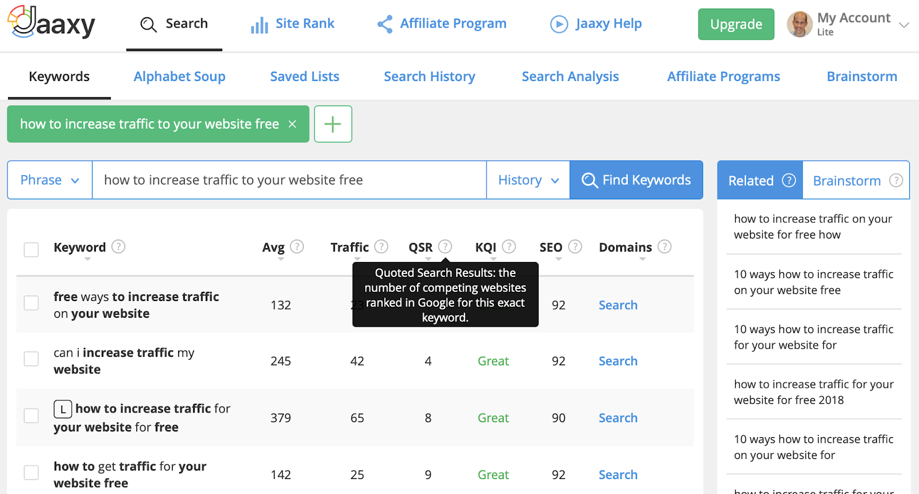919x494 pixels.
Task: Select related keyword '10 ways how to increase traffic on your website free'
Action: click(813, 282)
